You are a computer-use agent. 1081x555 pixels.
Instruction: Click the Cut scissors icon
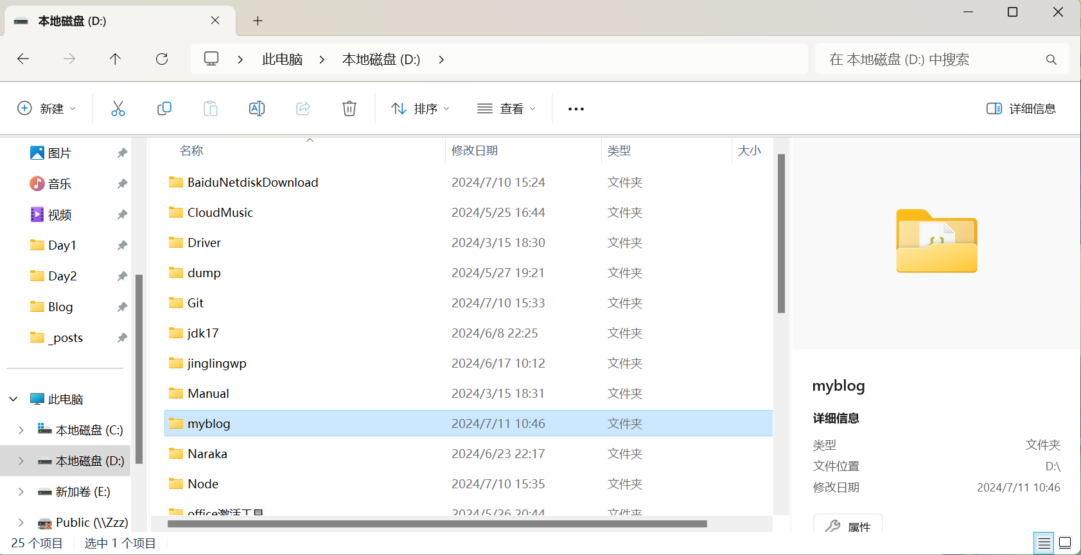(x=118, y=108)
